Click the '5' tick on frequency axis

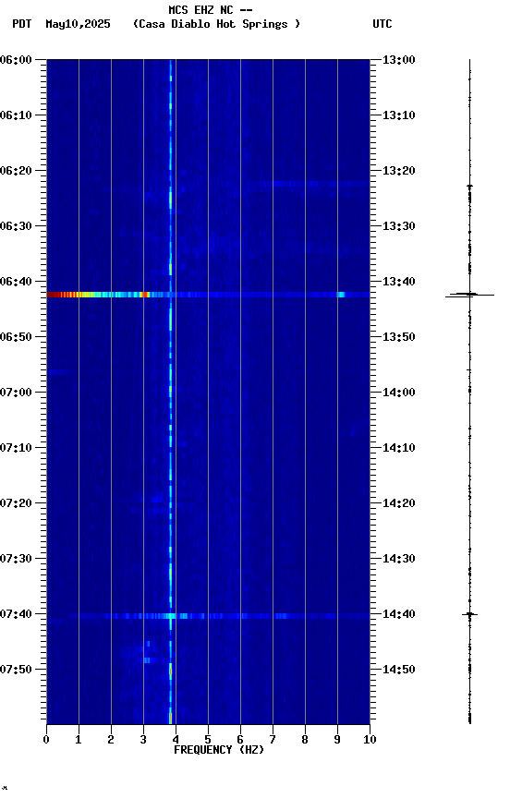point(208,740)
